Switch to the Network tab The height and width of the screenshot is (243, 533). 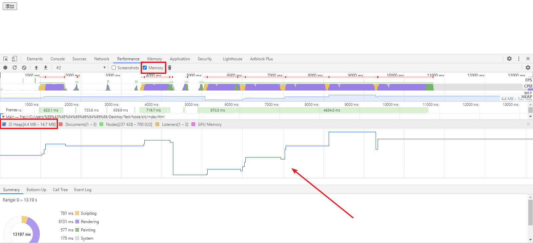coord(101,59)
